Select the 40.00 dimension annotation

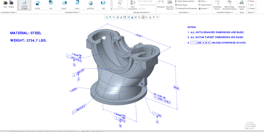pos(176,88)
